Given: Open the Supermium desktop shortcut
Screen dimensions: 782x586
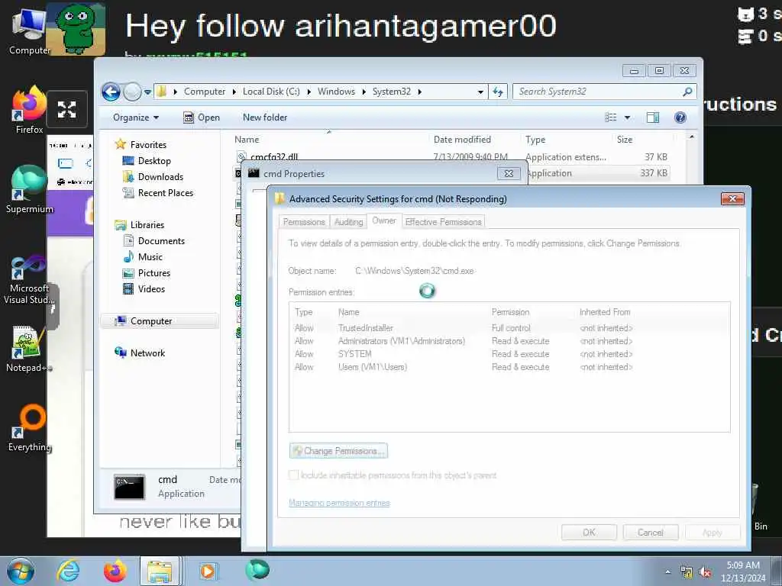Looking at the screenshot, I should 29,189.
